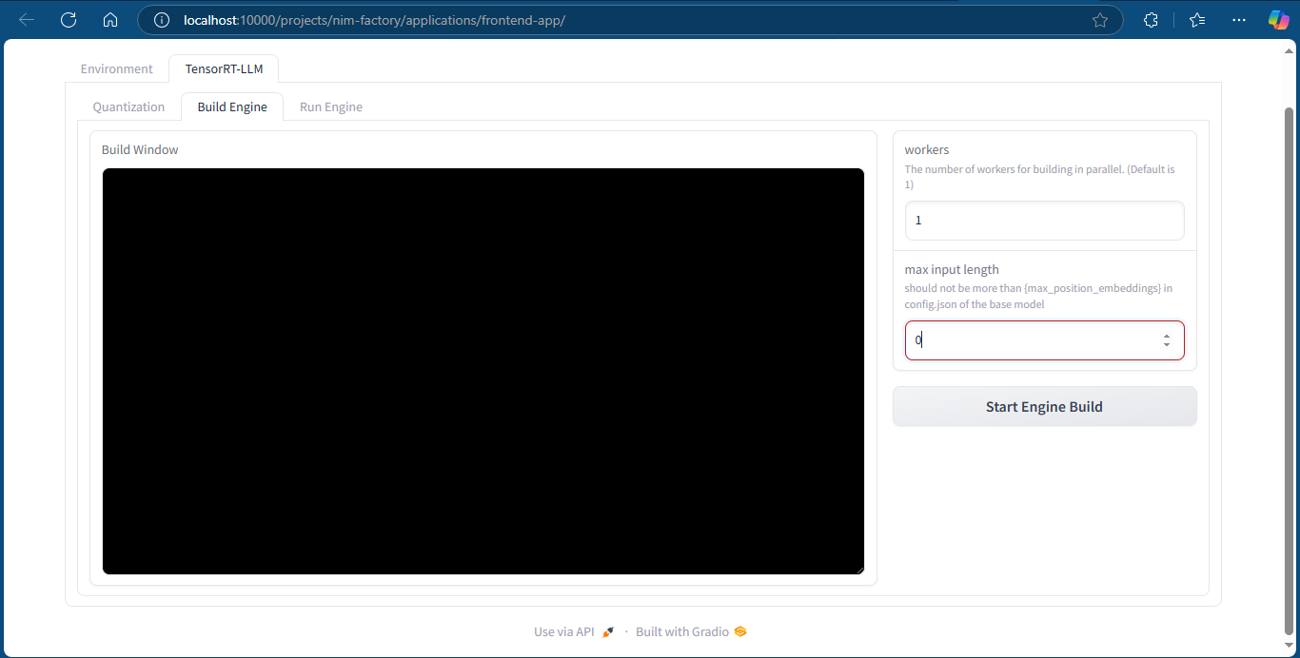
Task: View site information for localhost
Action: [x=162, y=20]
